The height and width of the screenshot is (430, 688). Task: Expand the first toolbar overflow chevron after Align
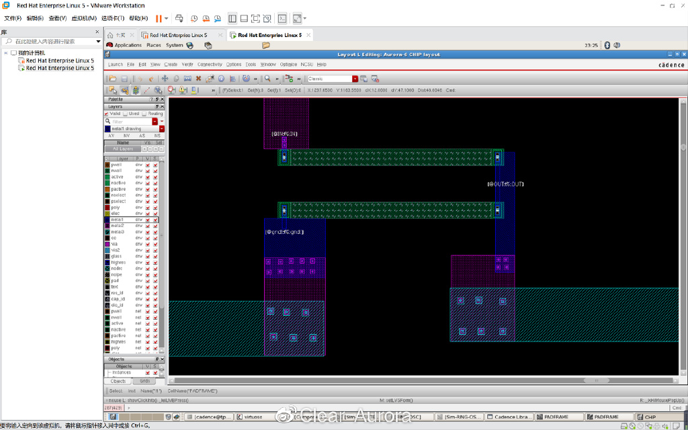[x=255, y=79]
